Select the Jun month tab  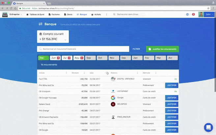point(55,58)
